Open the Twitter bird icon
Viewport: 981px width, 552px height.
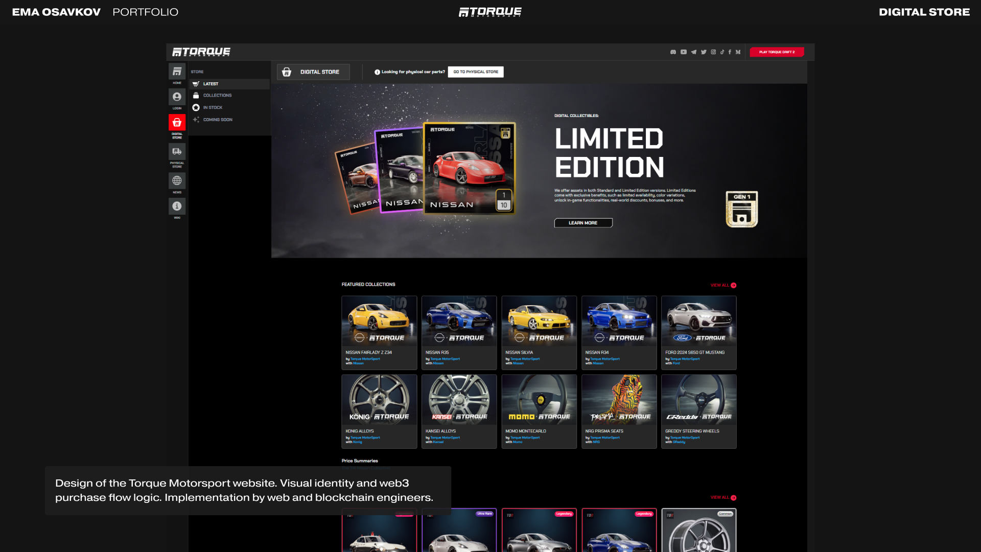704,52
